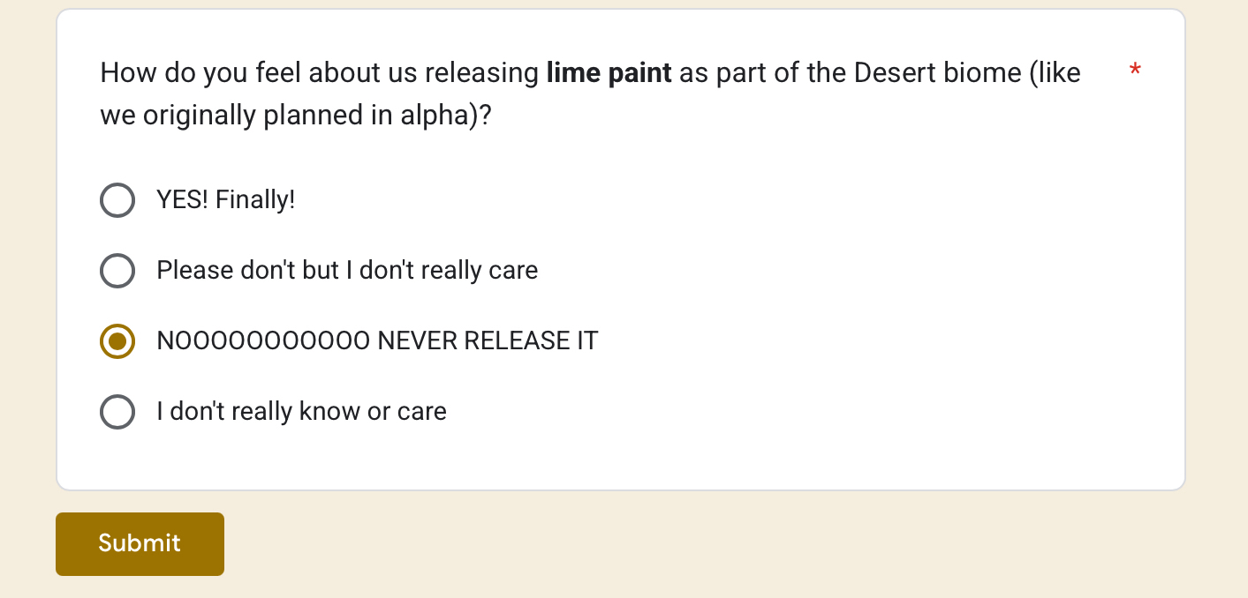Click the "I don't really know or care" label text
The height and width of the screenshot is (598, 1248).
pos(301,411)
